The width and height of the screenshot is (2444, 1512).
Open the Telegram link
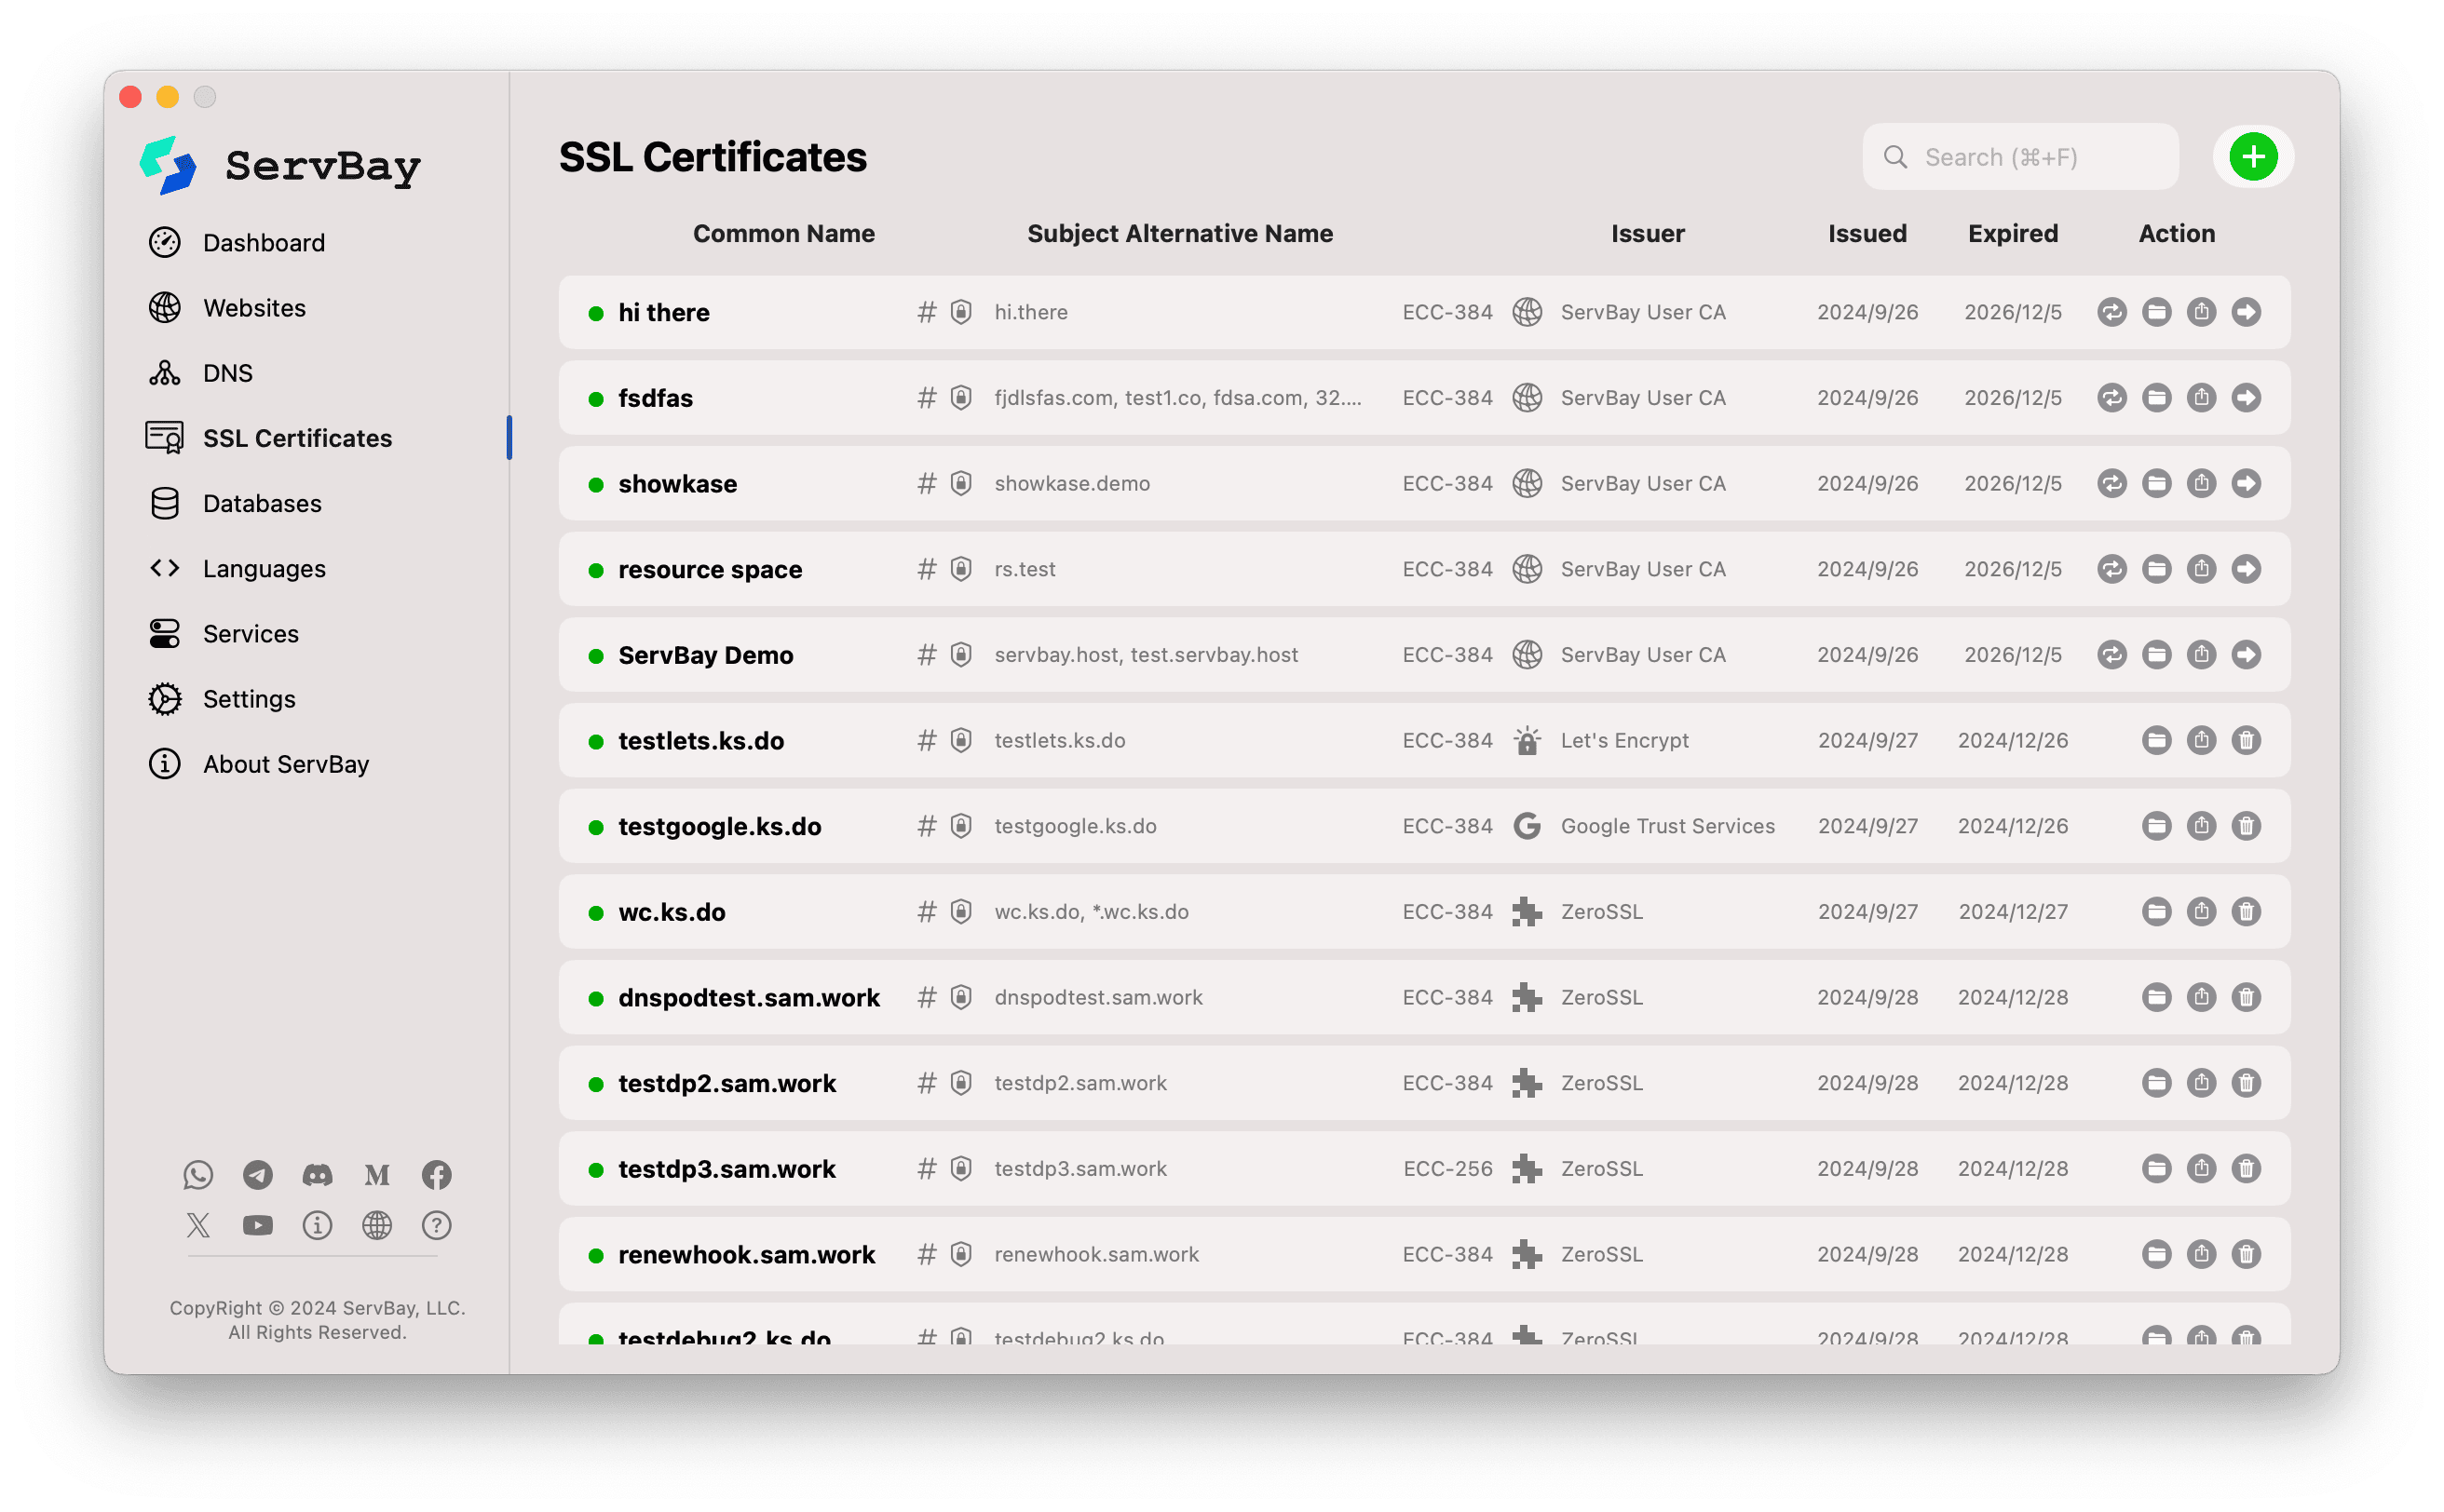(x=257, y=1174)
